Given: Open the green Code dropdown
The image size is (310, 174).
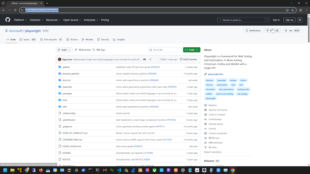Looking at the screenshot, I should click(191, 50).
